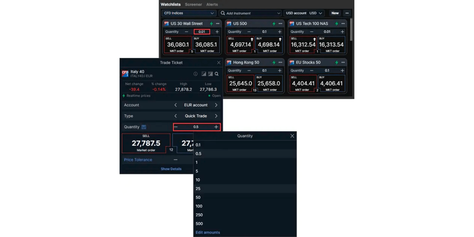The image size is (474, 237).
Task: Open the ellipsis menu beside the New button
Action: click(347, 13)
